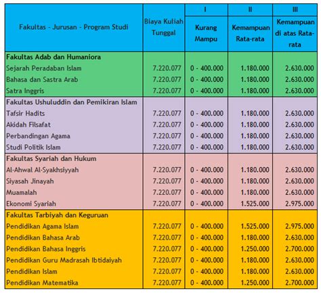The width and height of the screenshot is (321, 293).
Task: Select 2.630.000 in the Satra Inggris row
Action: click(299, 91)
